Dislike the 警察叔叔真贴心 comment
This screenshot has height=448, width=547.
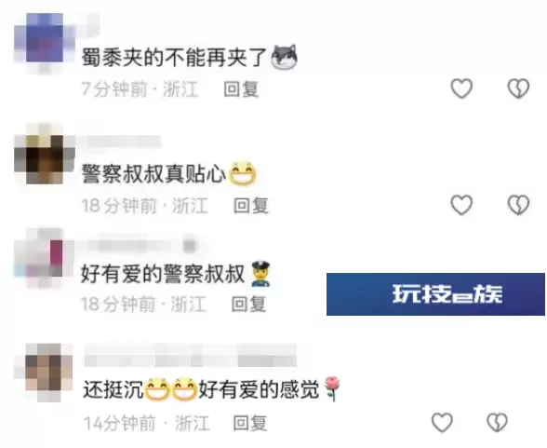[518, 204]
